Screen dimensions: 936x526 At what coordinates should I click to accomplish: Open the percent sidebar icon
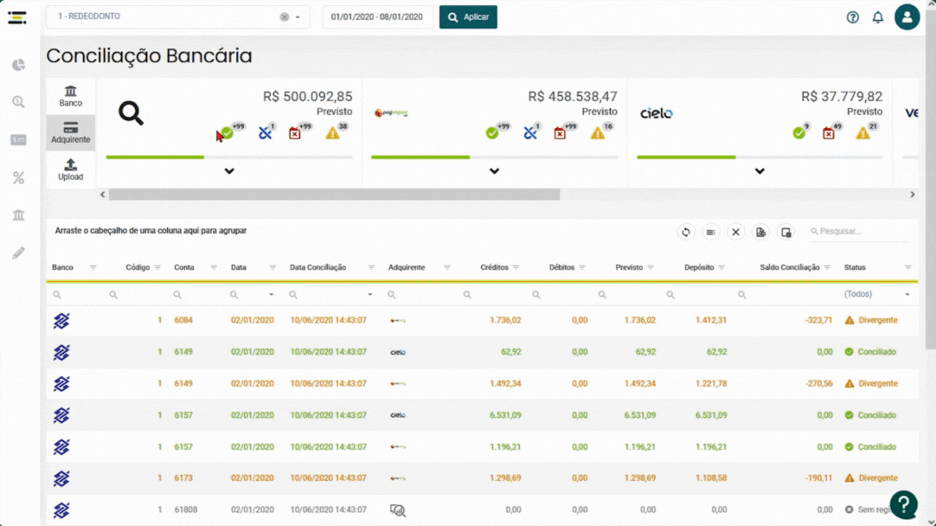(x=18, y=177)
